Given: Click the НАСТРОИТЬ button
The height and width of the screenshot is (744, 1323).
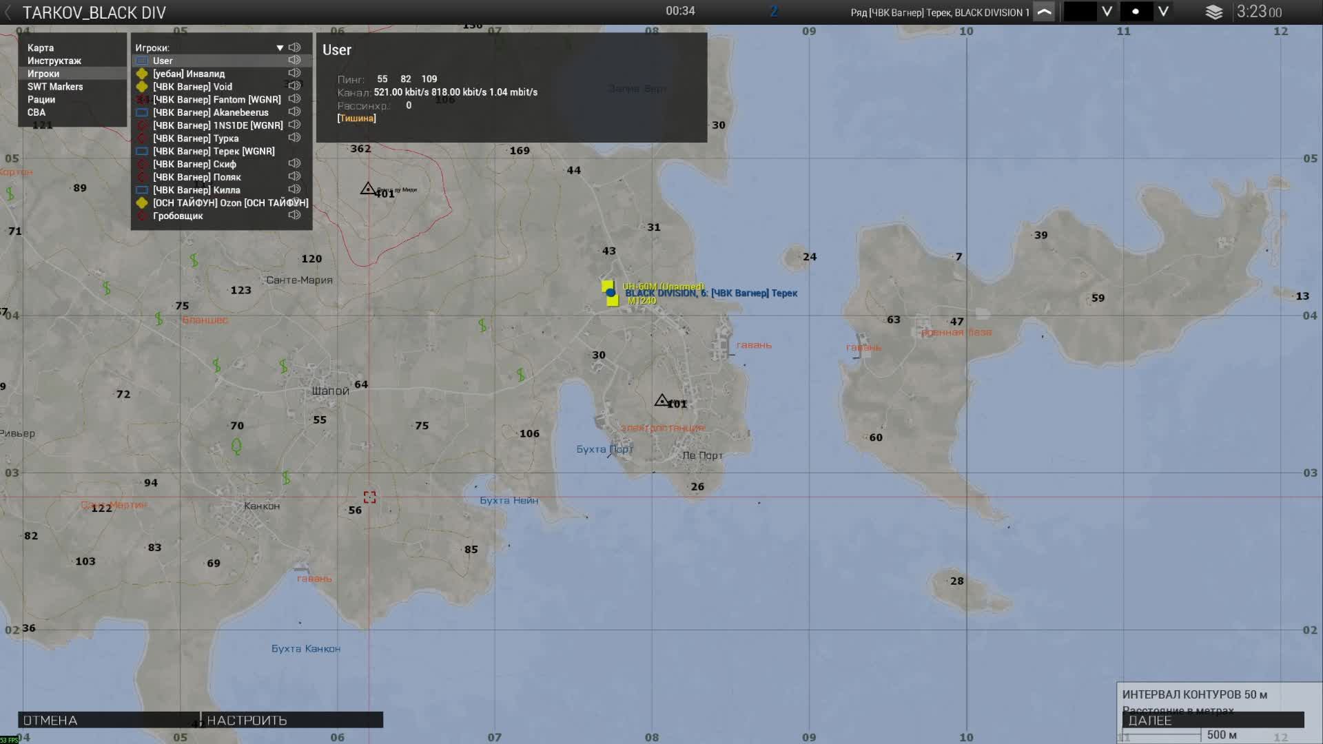Looking at the screenshot, I should click(292, 720).
